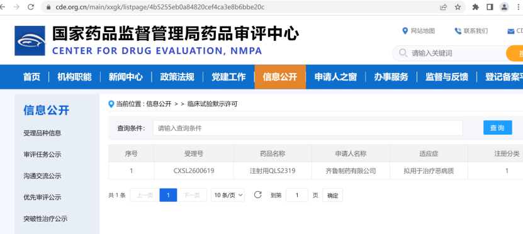This screenshot has height=234, width=523.
Task: Click the 申请人名称 column header
Action: pyautogui.click(x=351, y=153)
